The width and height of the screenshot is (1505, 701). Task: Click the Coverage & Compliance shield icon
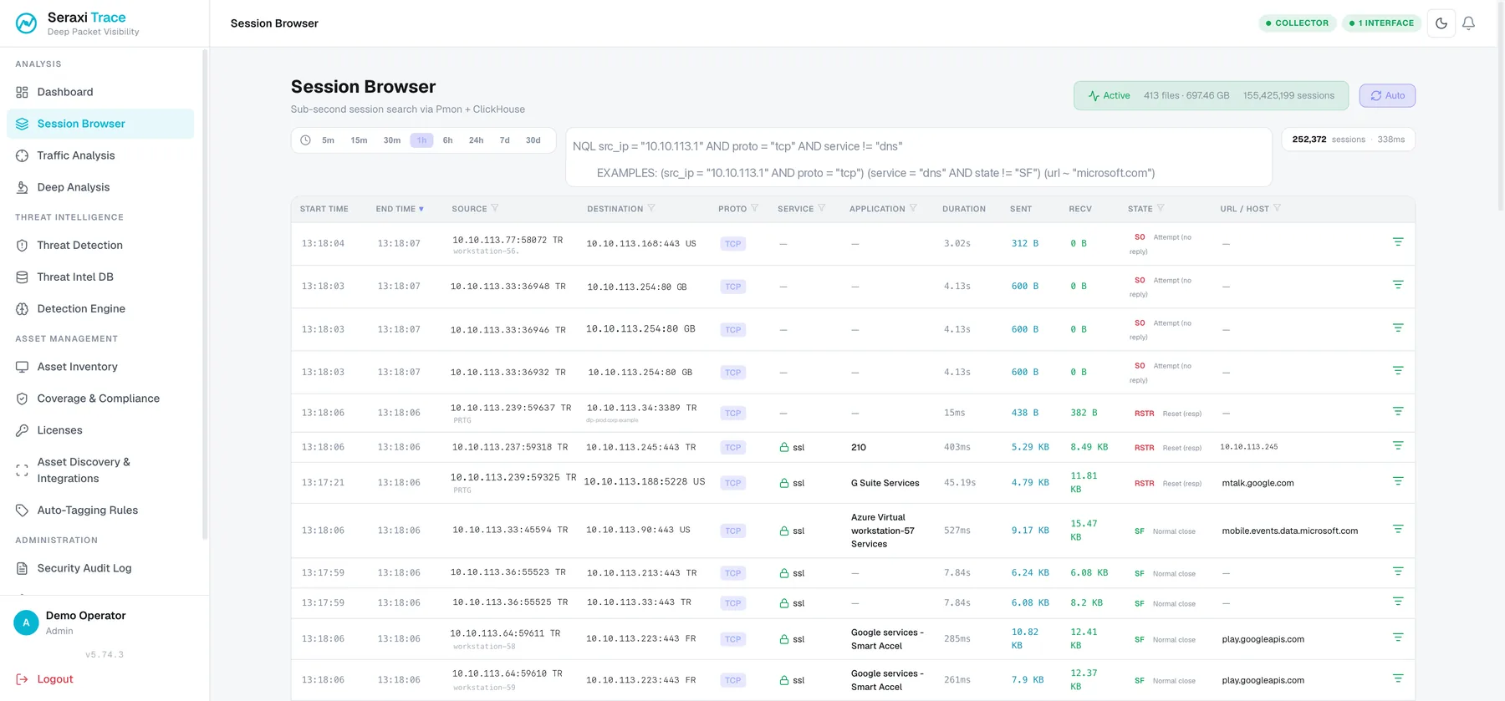pyautogui.click(x=23, y=399)
